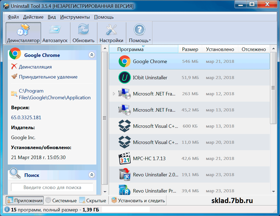Viewport: 280px width, 216px height.
Task: Click program list scrollbar up arrow
Action: [274, 48]
